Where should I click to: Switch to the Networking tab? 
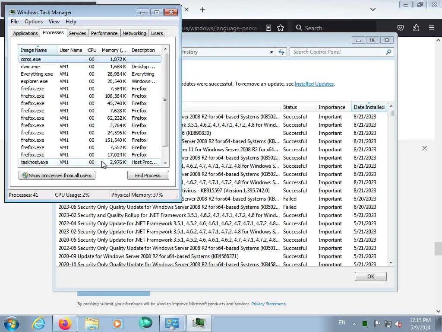[x=134, y=33]
